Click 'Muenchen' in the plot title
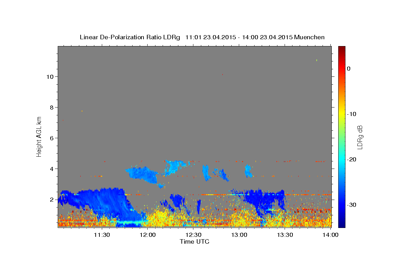Image resolution: width=410 pixels, height=273 pixels. pyautogui.click(x=310, y=37)
